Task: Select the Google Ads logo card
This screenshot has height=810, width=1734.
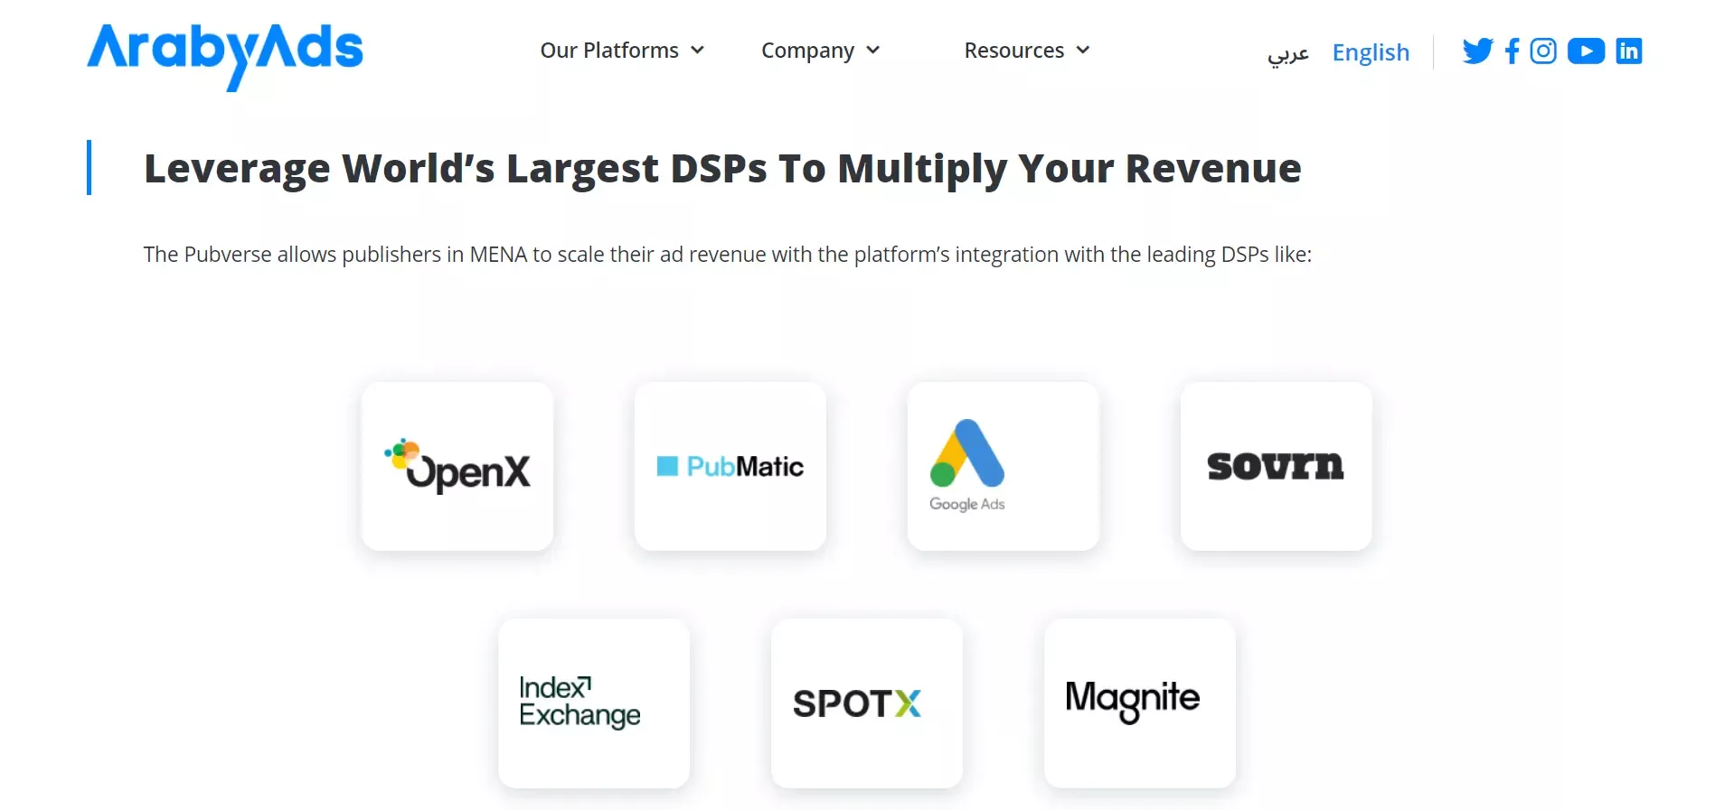Action: click(x=1004, y=467)
